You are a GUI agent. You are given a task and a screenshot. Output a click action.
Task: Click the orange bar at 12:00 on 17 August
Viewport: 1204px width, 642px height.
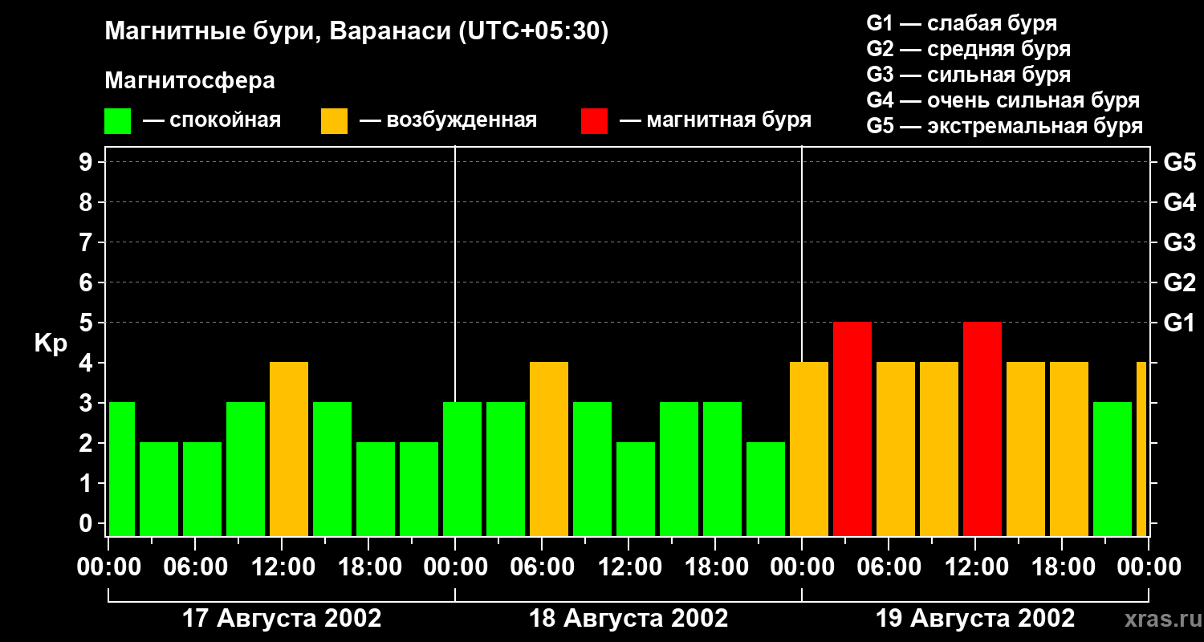click(289, 449)
